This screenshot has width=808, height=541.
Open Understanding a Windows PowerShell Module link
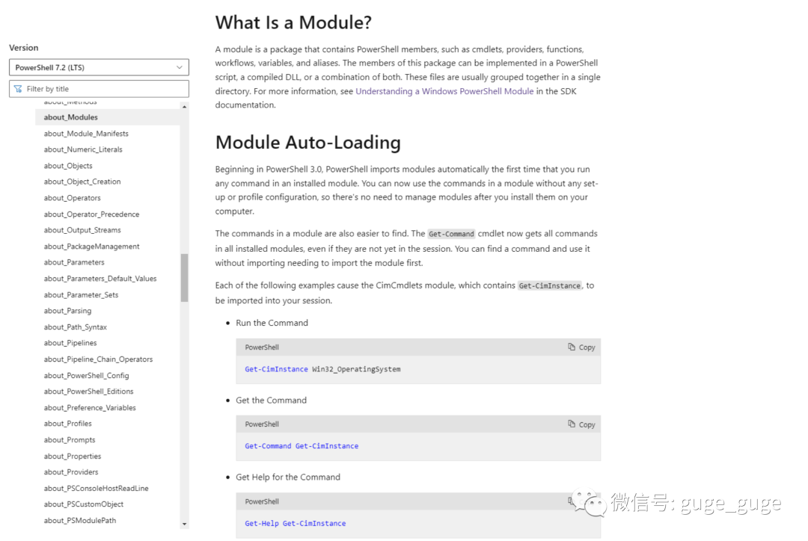[x=444, y=91]
